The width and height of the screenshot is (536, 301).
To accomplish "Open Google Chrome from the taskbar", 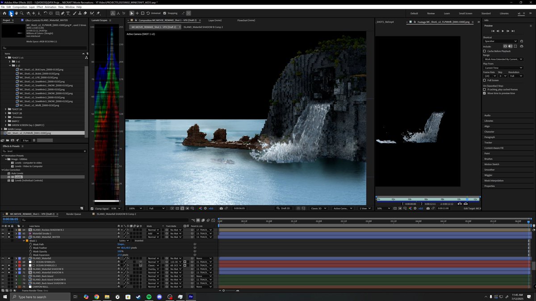I will tap(96, 297).
